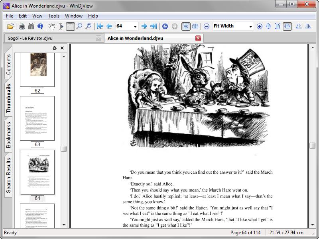Image resolution: width=319 pixels, height=239 pixels.
Task: Toggle single page layout mode
Action: (185, 26)
